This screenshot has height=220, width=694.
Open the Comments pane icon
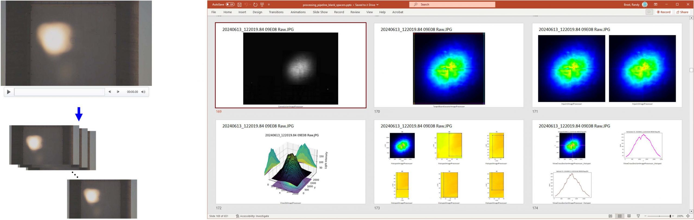649,12
